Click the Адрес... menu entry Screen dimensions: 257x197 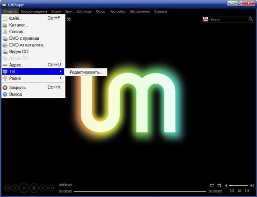click(33, 65)
